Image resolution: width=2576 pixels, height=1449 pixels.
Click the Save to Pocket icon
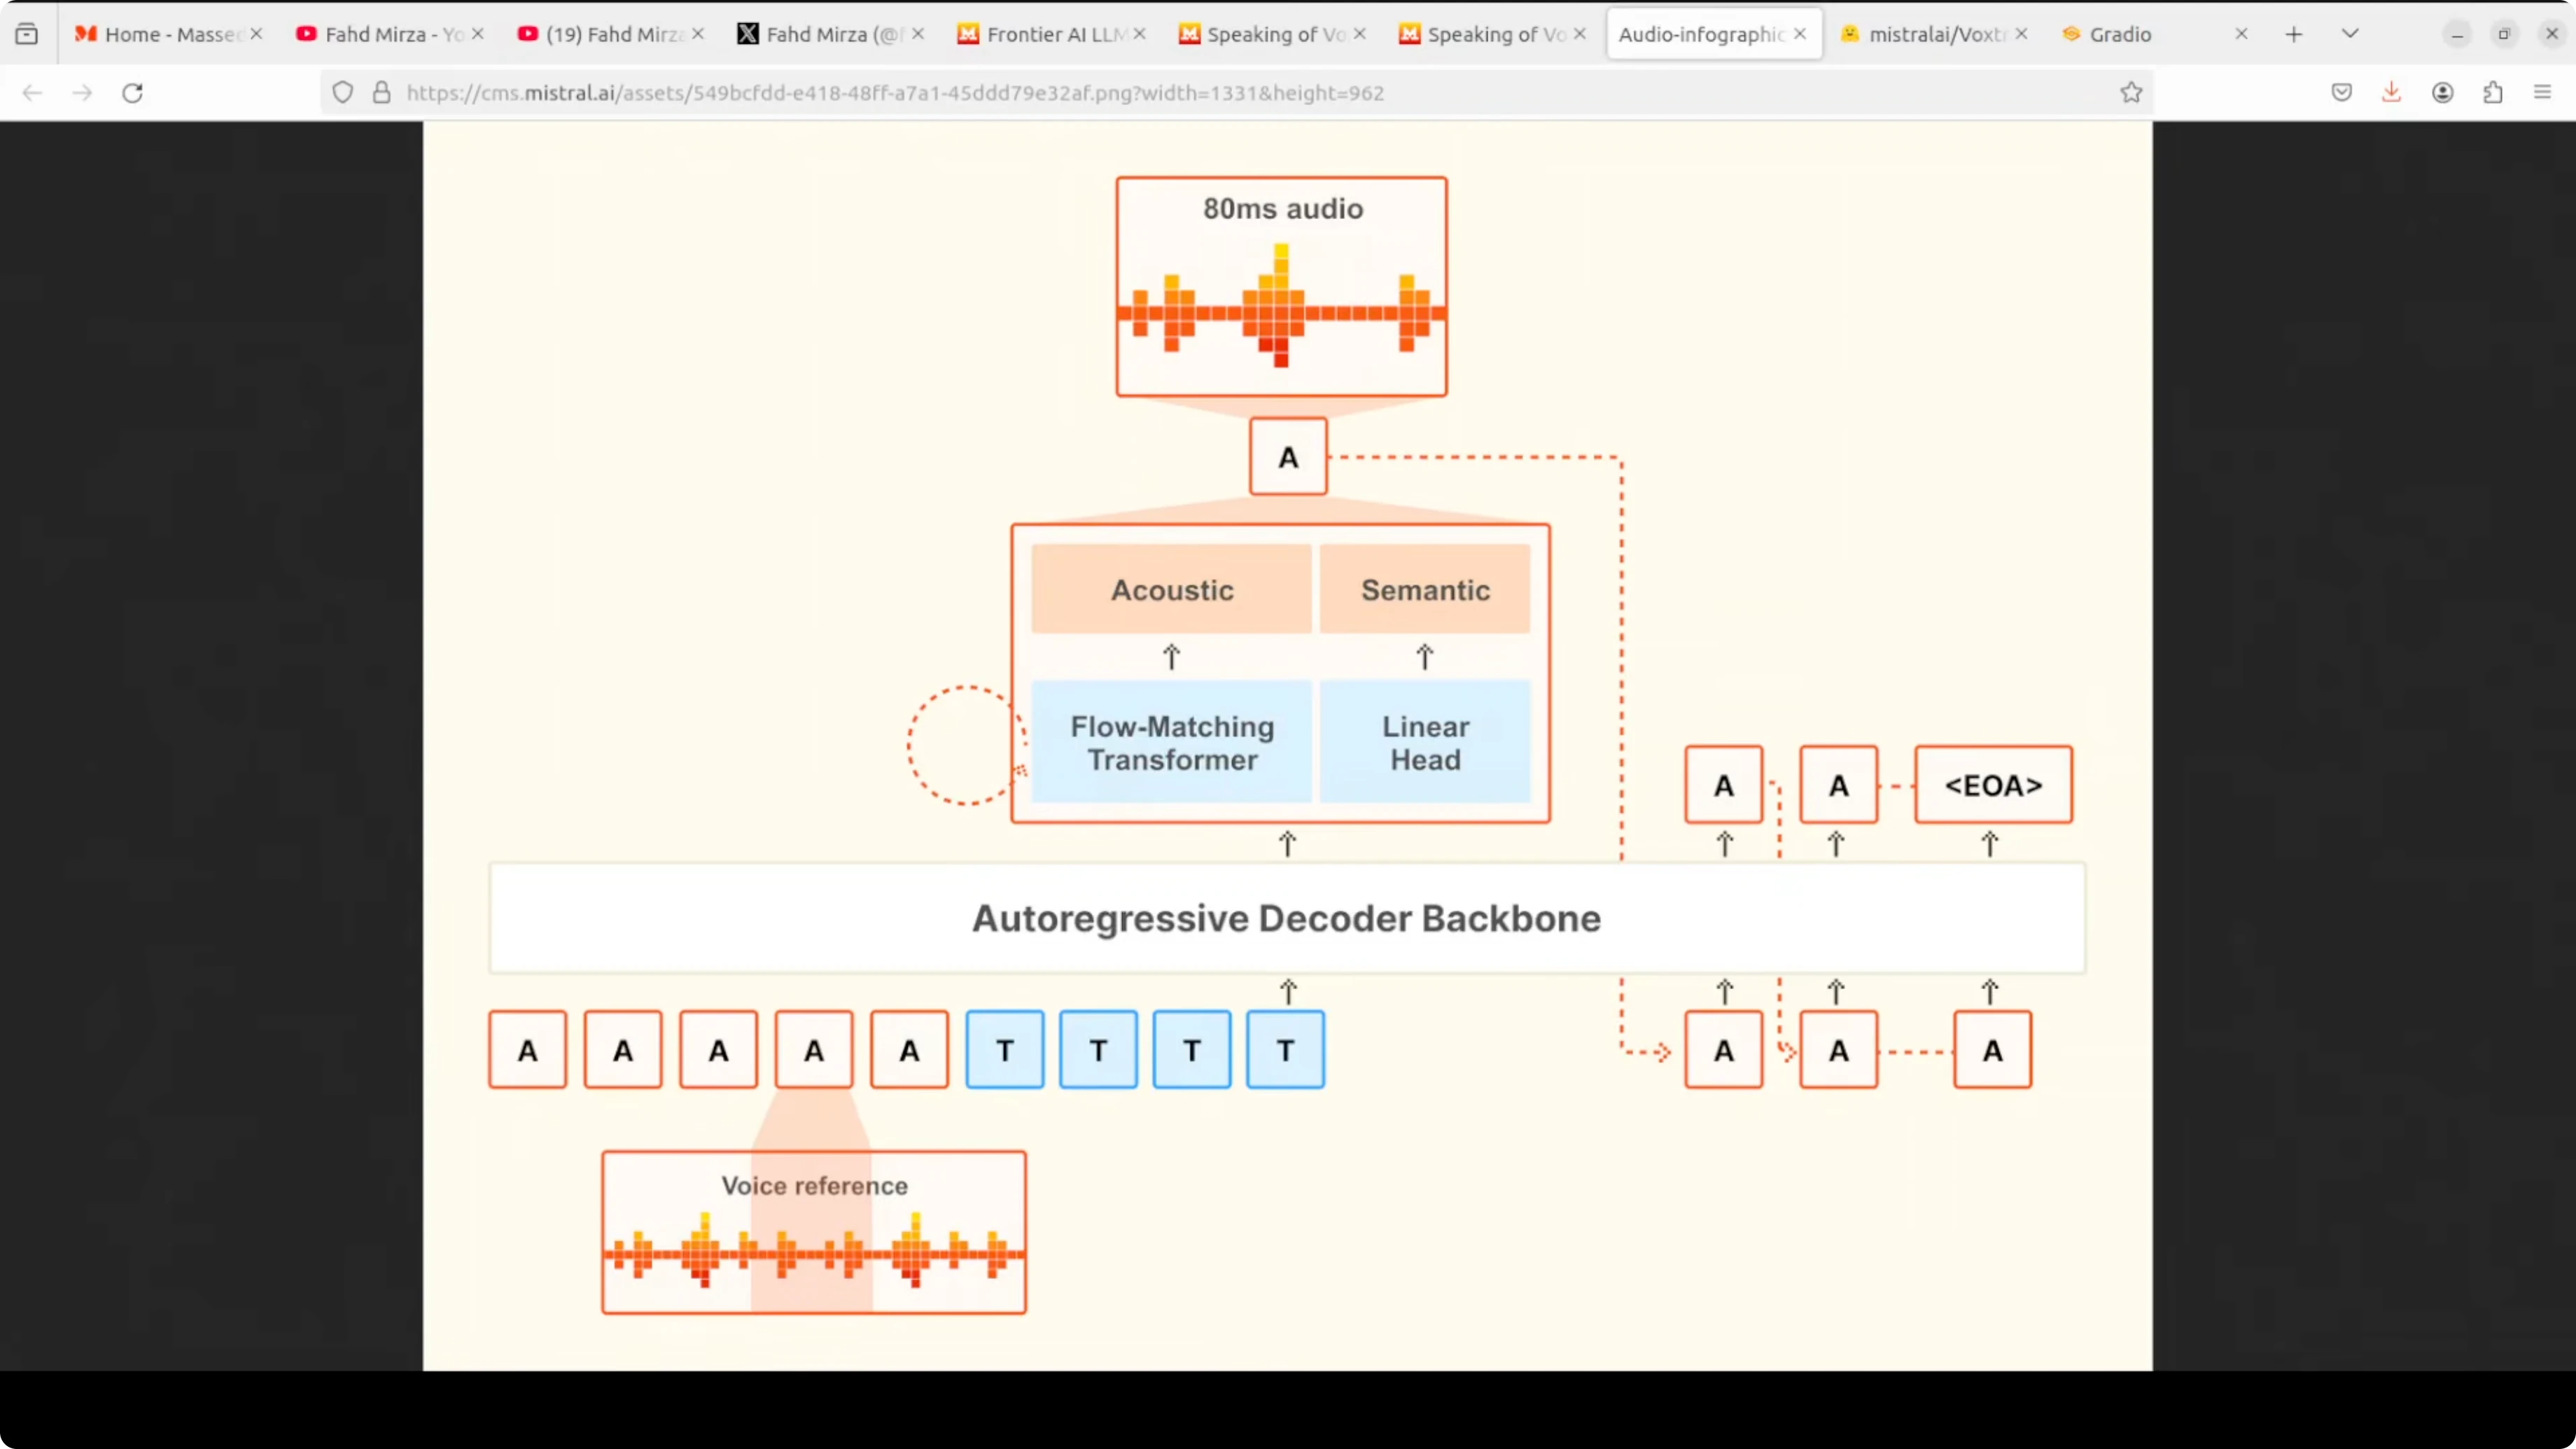(x=2341, y=93)
